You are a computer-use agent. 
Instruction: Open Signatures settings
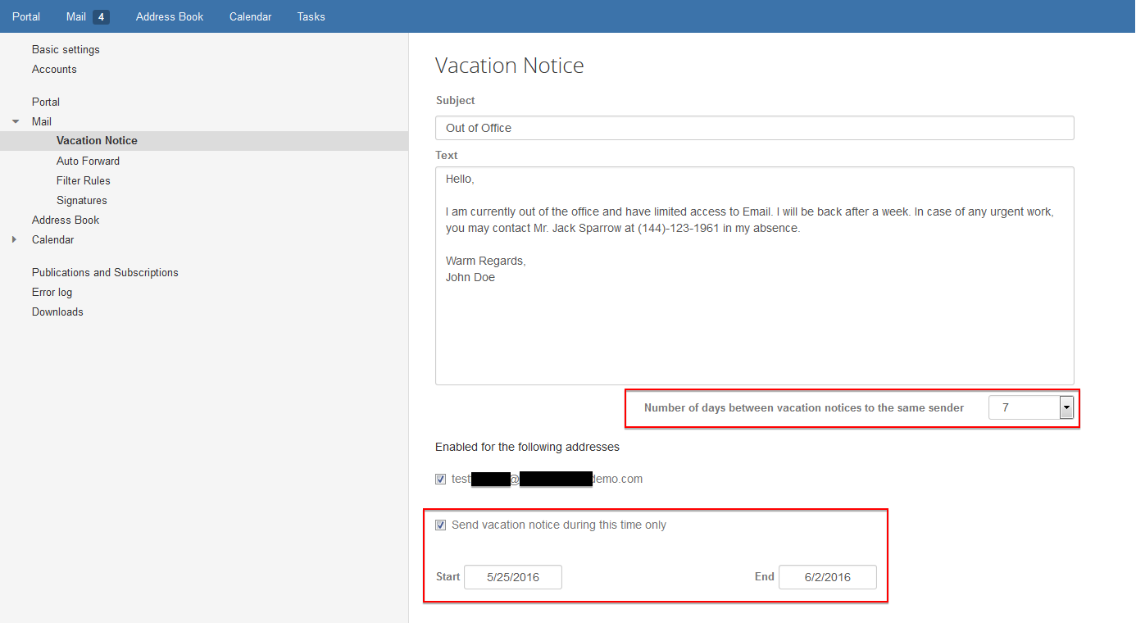(81, 200)
